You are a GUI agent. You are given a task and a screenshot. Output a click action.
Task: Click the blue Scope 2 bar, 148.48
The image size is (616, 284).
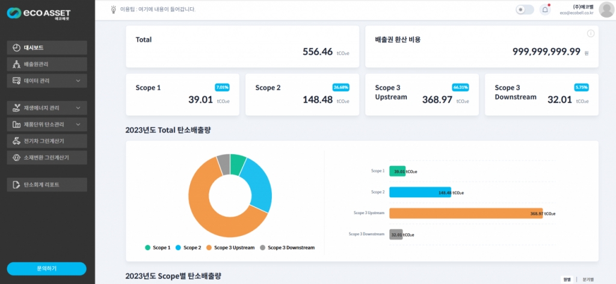420,193
